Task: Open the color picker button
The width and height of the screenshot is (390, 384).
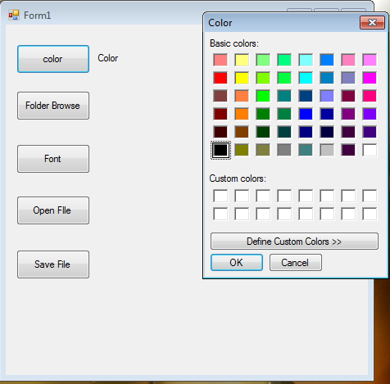Action: 53,59
